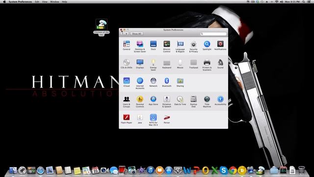Open the Bluetooth preference pane
Image resolution: width=314 pixels, height=177 pixels.
pos(167,82)
